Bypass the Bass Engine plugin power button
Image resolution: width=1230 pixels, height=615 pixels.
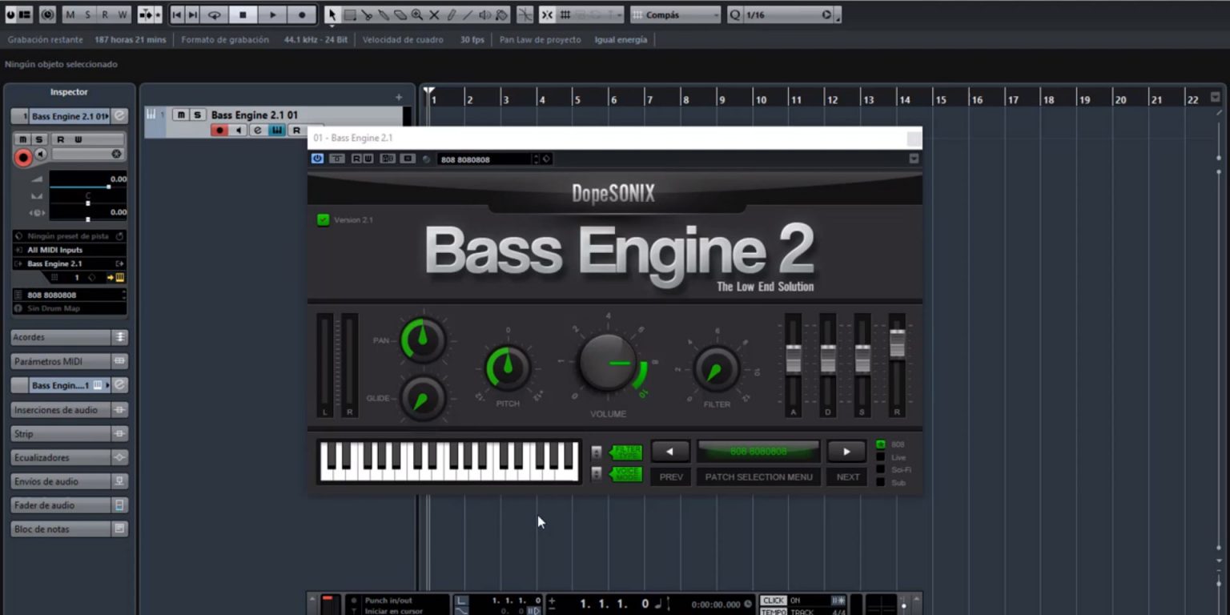(x=317, y=159)
